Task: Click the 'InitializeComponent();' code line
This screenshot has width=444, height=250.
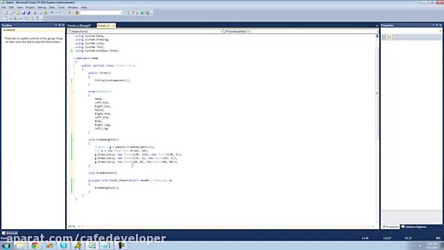Action: coord(112,81)
